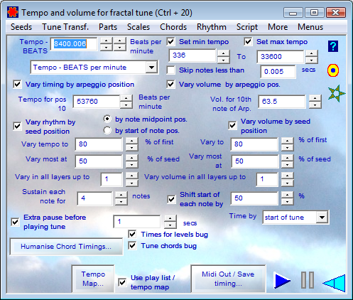Image resolution: width=353 pixels, height=300 pixels.
Task: Open the Tune Transf. menu
Action: tap(65, 27)
